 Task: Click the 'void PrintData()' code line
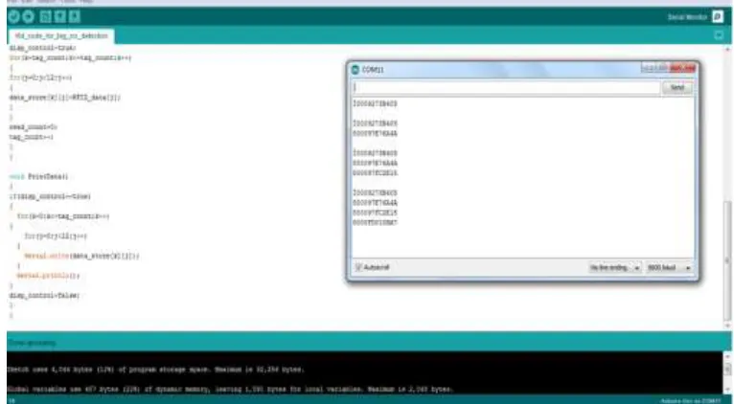[38, 177]
